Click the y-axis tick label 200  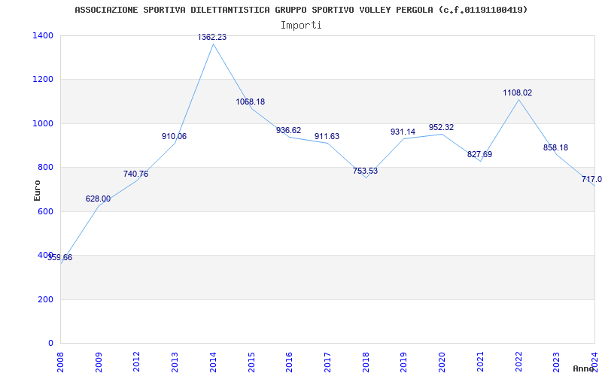[45, 299]
